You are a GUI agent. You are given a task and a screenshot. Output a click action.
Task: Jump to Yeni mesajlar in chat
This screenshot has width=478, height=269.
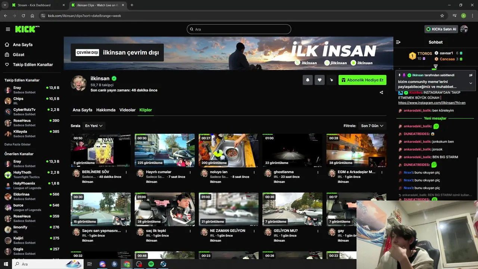pyautogui.click(x=435, y=118)
